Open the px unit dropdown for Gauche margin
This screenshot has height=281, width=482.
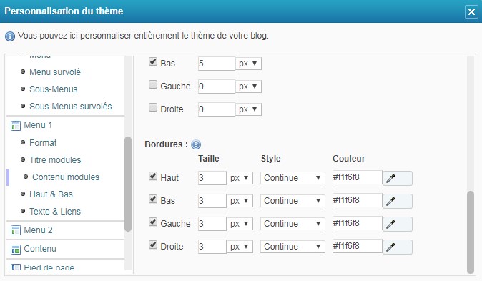(248, 87)
